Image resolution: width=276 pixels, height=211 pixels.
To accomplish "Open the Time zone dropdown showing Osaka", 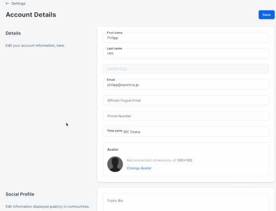I will coord(186,132).
